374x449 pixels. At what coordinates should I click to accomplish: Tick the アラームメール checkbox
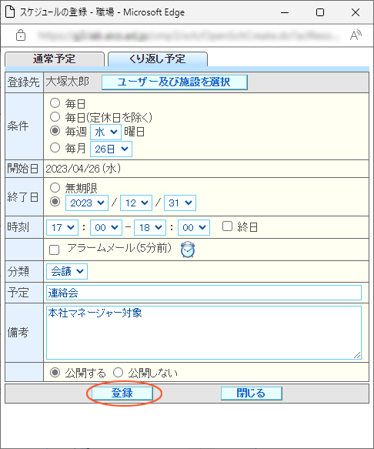pos(55,250)
